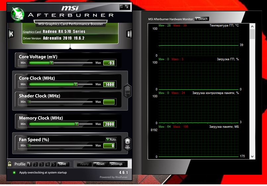The height and width of the screenshot is (186, 267).
Task: Edit the Fan Speed value field
Action: click(x=109, y=146)
